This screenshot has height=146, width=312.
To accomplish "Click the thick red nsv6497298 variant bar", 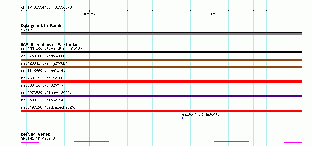I will (x=161, y=111).
